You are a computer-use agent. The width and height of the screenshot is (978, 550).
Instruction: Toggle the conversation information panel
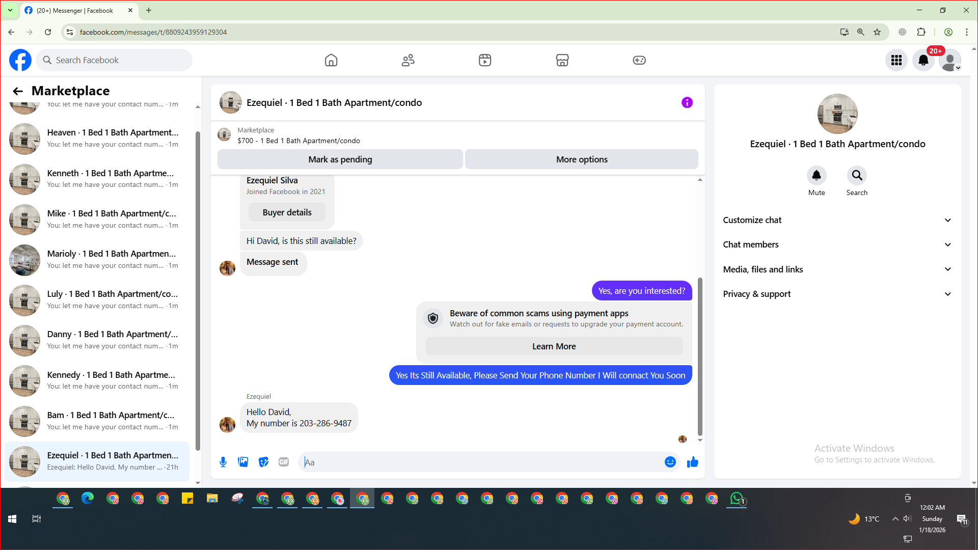[x=687, y=102]
